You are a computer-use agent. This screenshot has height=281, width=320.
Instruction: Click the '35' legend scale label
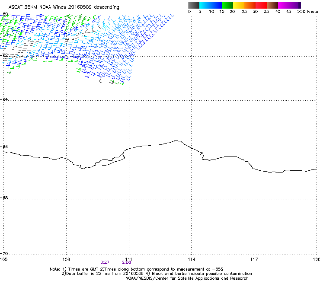(266, 12)
